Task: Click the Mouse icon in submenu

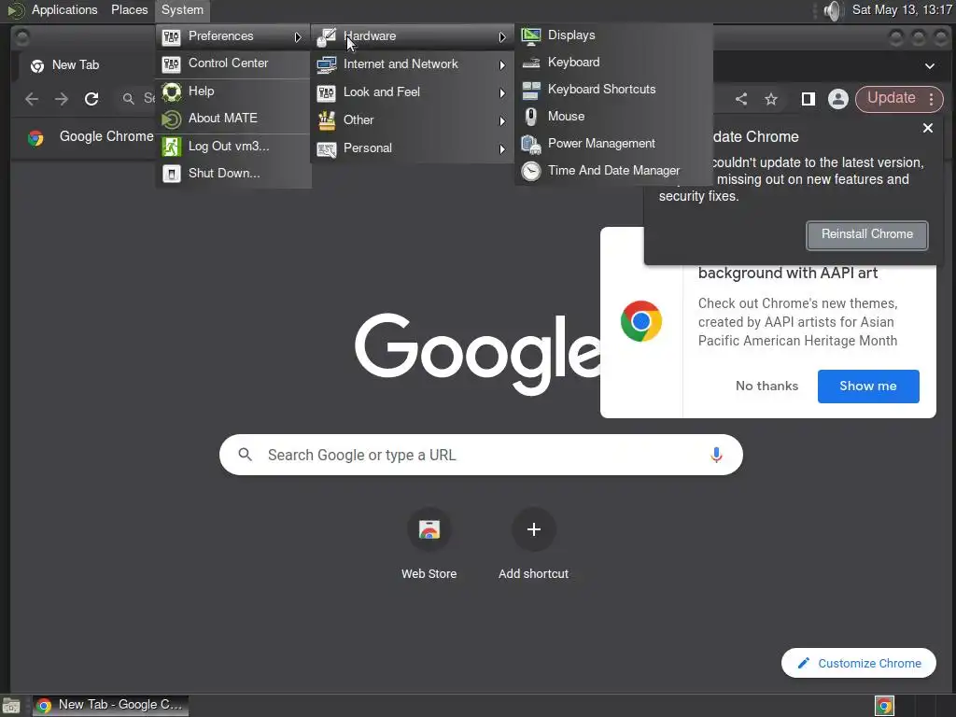Action: (x=531, y=117)
